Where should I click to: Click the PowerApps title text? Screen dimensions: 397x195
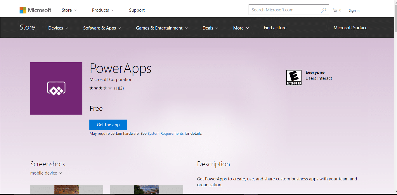[120, 69]
